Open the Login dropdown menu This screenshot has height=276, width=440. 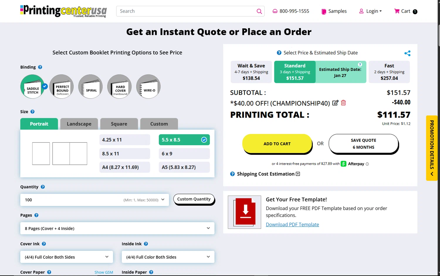tap(371, 11)
